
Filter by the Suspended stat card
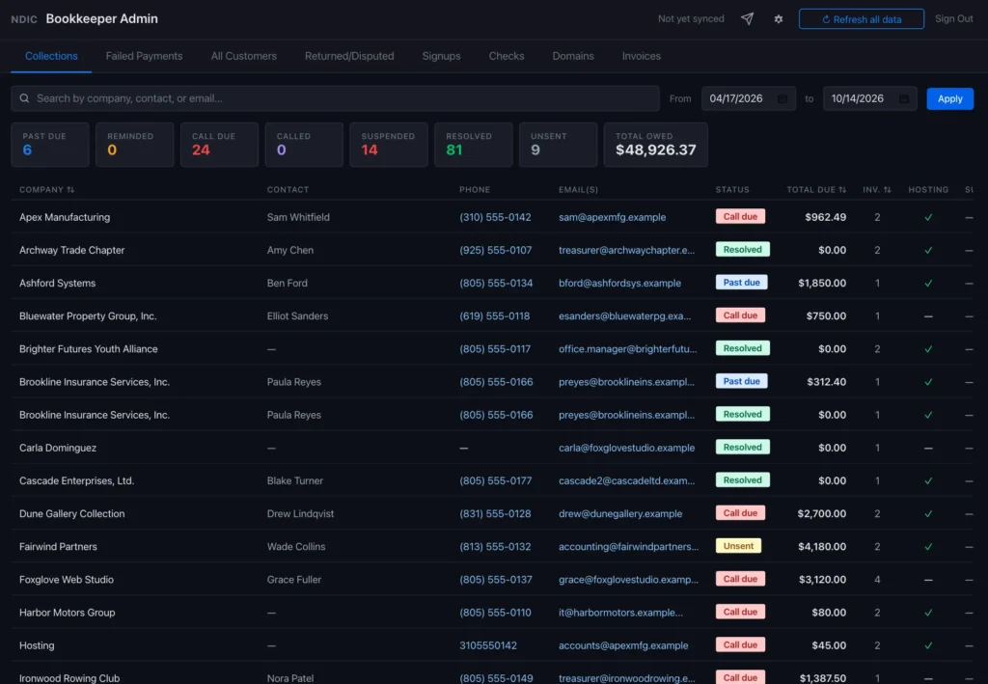pyautogui.click(x=389, y=145)
